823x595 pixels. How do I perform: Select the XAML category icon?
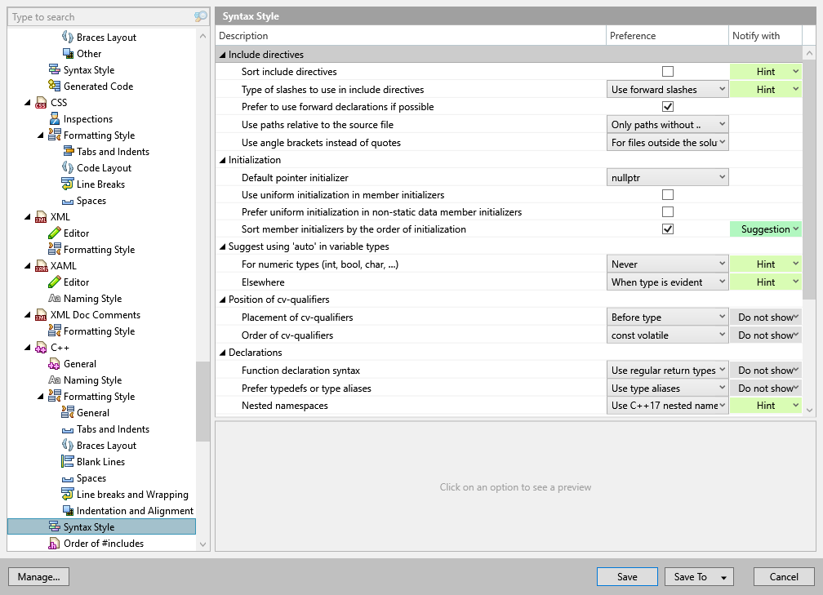point(42,265)
